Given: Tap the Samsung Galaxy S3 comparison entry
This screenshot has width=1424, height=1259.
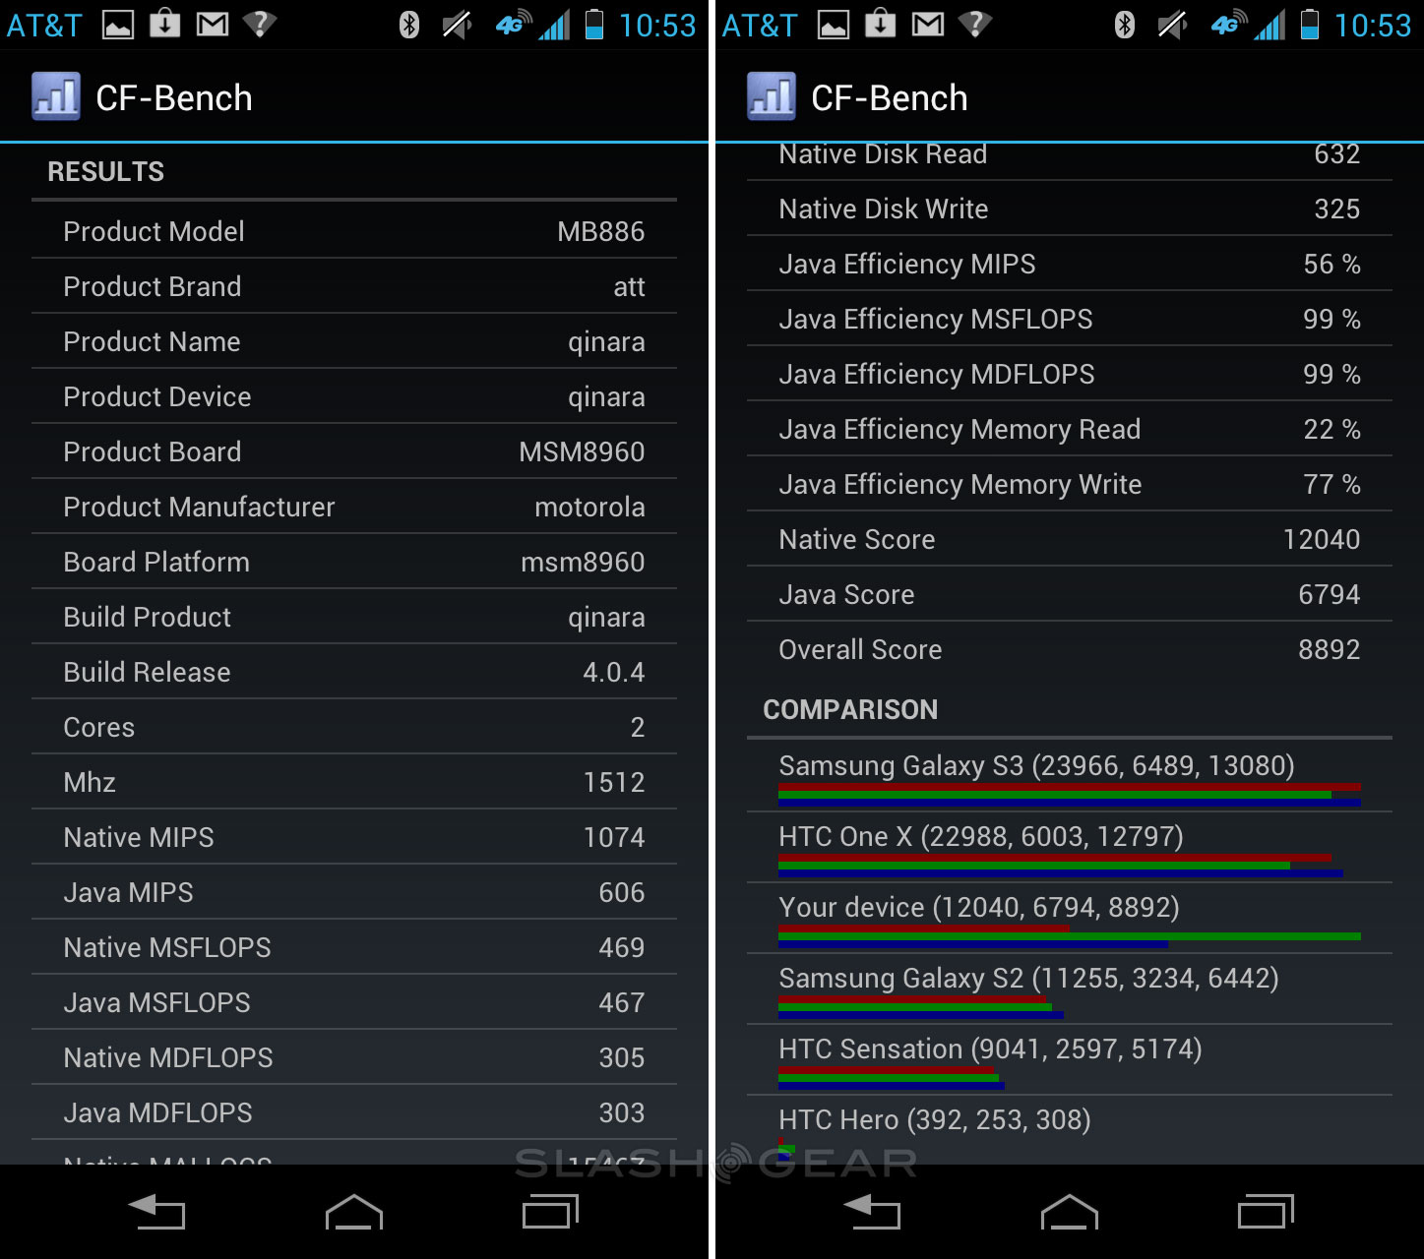Looking at the screenshot, I should point(1069,776).
